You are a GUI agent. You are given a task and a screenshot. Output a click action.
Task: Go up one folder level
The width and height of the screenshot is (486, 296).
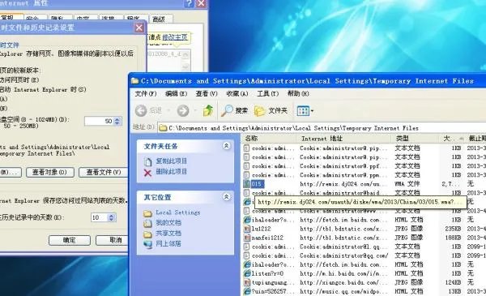[x=208, y=110]
